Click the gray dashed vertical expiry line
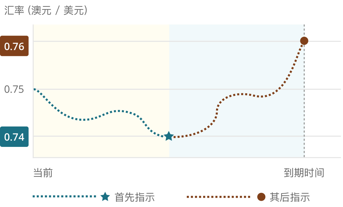The width and height of the screenshot is (343, 207). [x=304, y=101]
